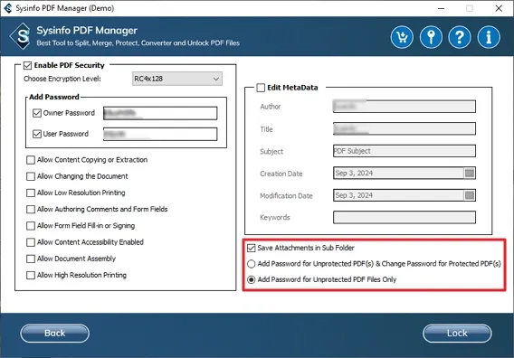This screenshot has width=514, height=358.
Task: Open Creation Date calendar picker icon
Action: pyautogui.click(x=470, y=173)
